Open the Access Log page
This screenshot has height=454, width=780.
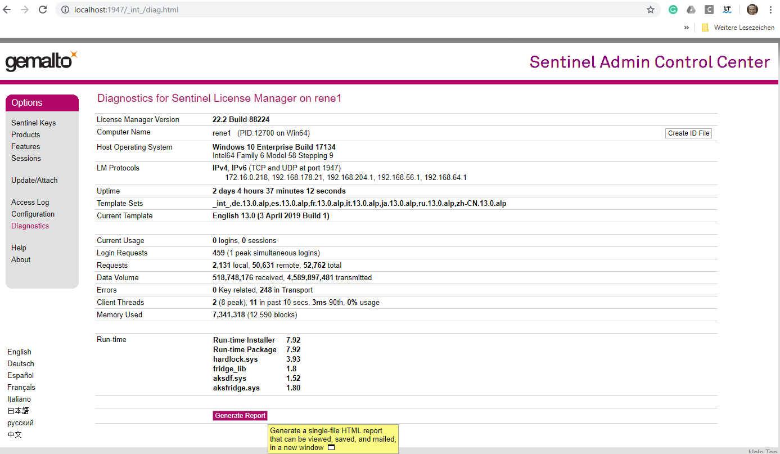[x=30, y=202]
